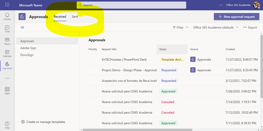Click Canceled status of 7/14/2020 row
Viewport: 263px width, 131px height.
coord(168,102)
